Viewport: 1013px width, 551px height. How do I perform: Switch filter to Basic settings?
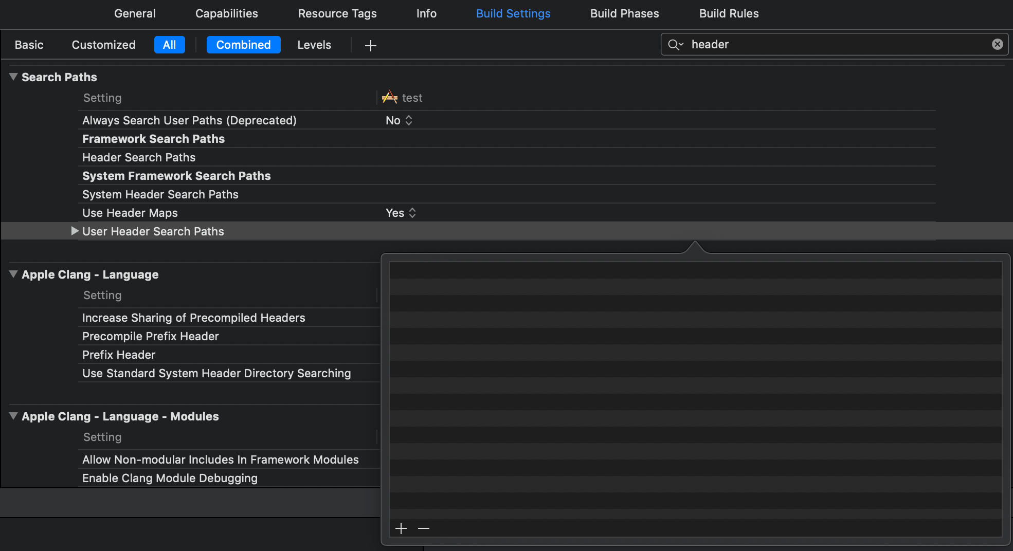29,45
